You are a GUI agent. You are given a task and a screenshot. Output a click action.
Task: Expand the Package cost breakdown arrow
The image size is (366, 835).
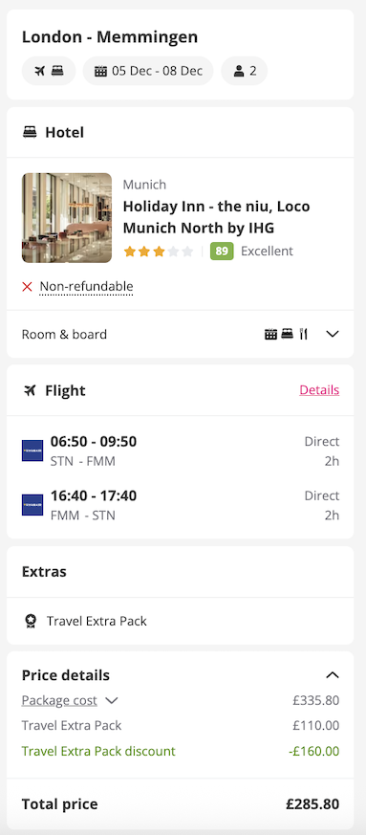point(111,701)
